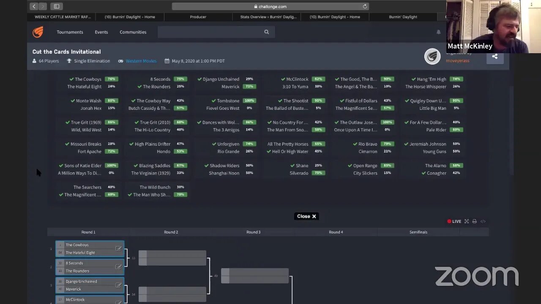
Task: Click the challonge.com address bar
Action: (270, 6)
